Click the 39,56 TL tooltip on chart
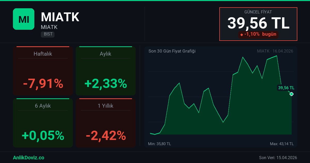Screen dimensions: 310x163 pyautogui.click(x=286, y=88)
